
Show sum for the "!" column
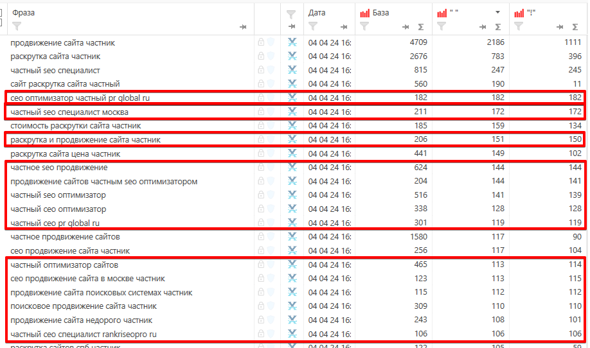click(x=575, y=27)
